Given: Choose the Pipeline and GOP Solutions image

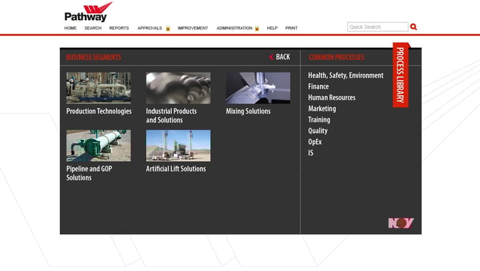Looking at the screenshot, I should click(99, 146).
